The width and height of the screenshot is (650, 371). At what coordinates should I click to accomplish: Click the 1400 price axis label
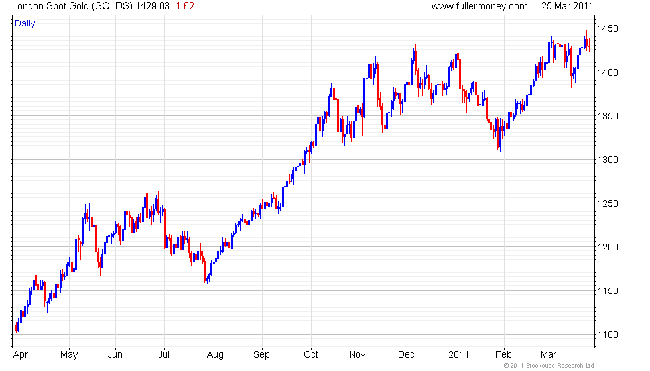pos(608,72)
